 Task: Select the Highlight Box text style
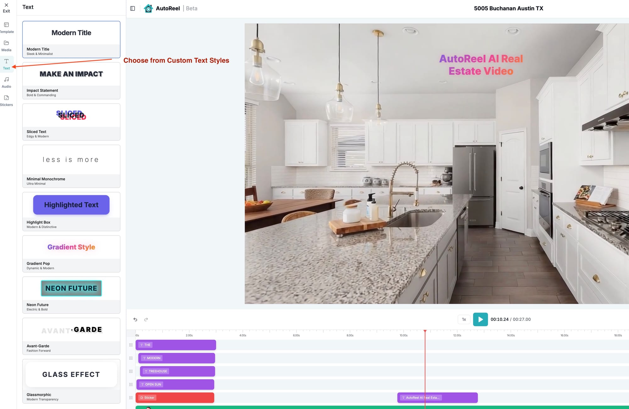coord(71,211)
